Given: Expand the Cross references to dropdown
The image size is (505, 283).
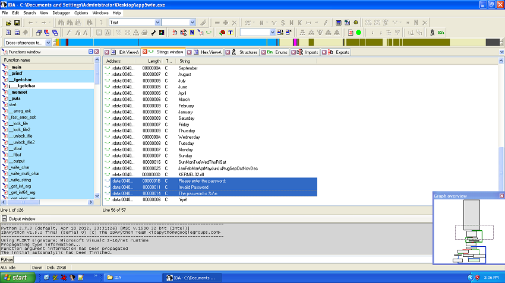Looking at the screenshot, I should click(48, 43).
